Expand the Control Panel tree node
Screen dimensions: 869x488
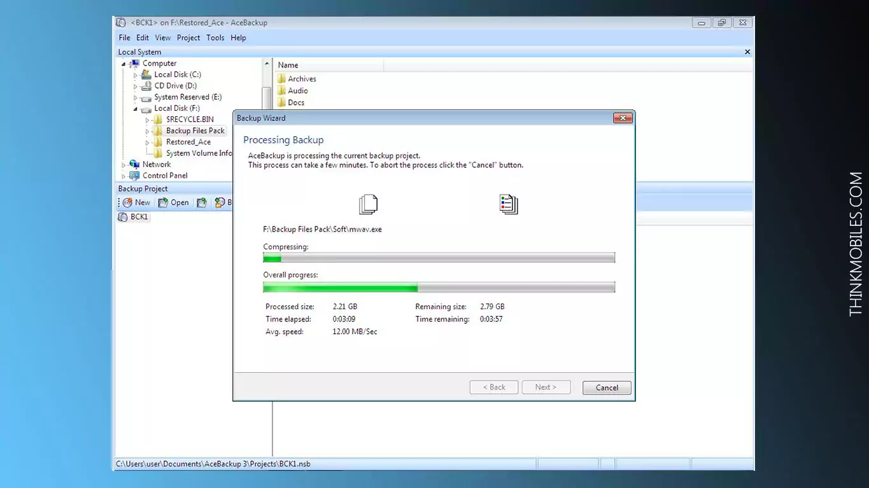pyautogui.click(x=124, y=176)
